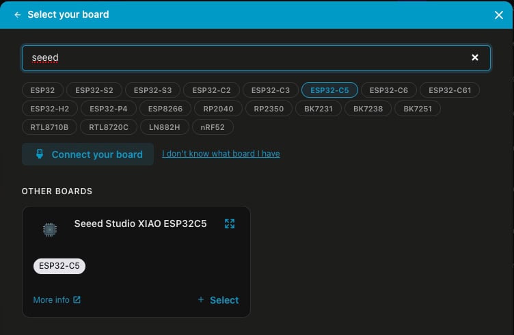Close the Select your board dialog
This screenshot has height=335, width=514.
click(498, 15)
